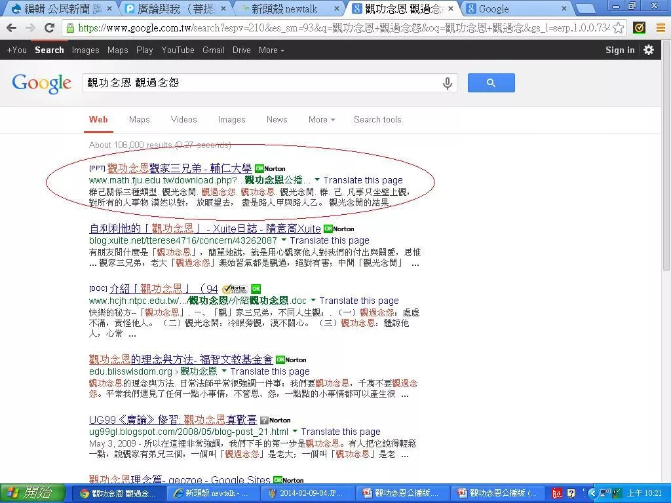Translate the fju.edu.tw result page
The height and width of the screenshot is (503, 671).
[x=363, y=180]
